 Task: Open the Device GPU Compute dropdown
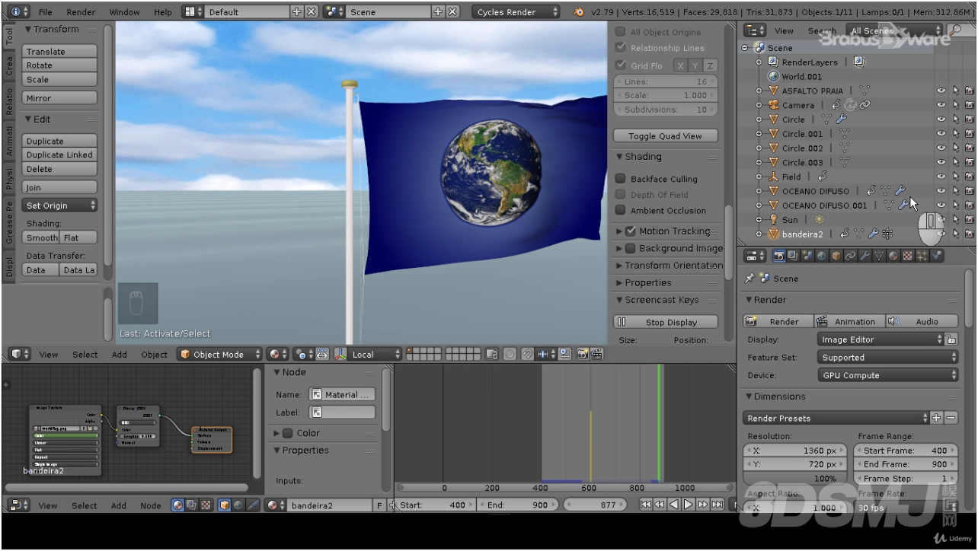pos(887,375)
